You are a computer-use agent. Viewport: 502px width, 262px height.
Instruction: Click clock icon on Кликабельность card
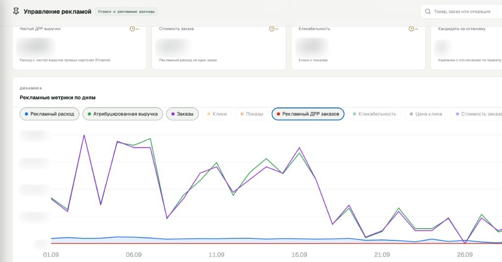coord(411,29)
